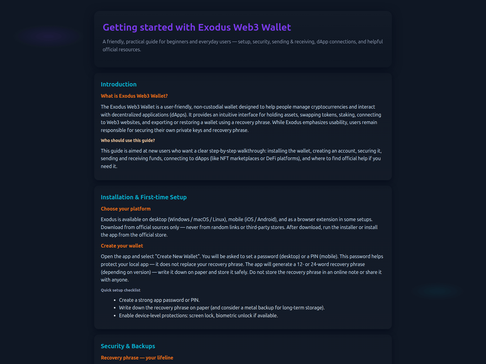Click the Introduction section heading
Image resolution: width=486 pixels, height=364 pixels.
118,84
